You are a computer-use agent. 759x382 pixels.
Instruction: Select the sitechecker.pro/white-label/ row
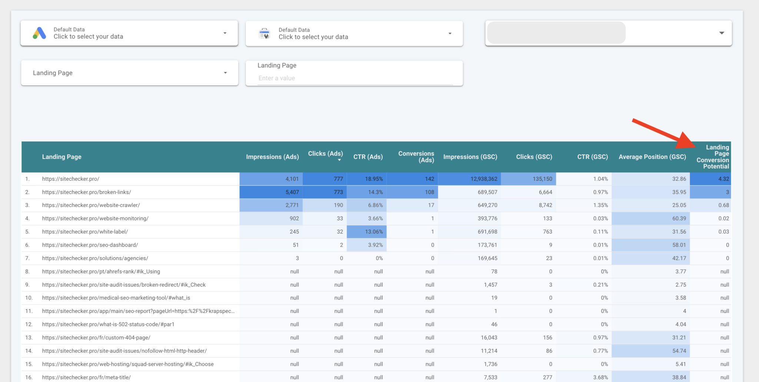pos(376,232)
